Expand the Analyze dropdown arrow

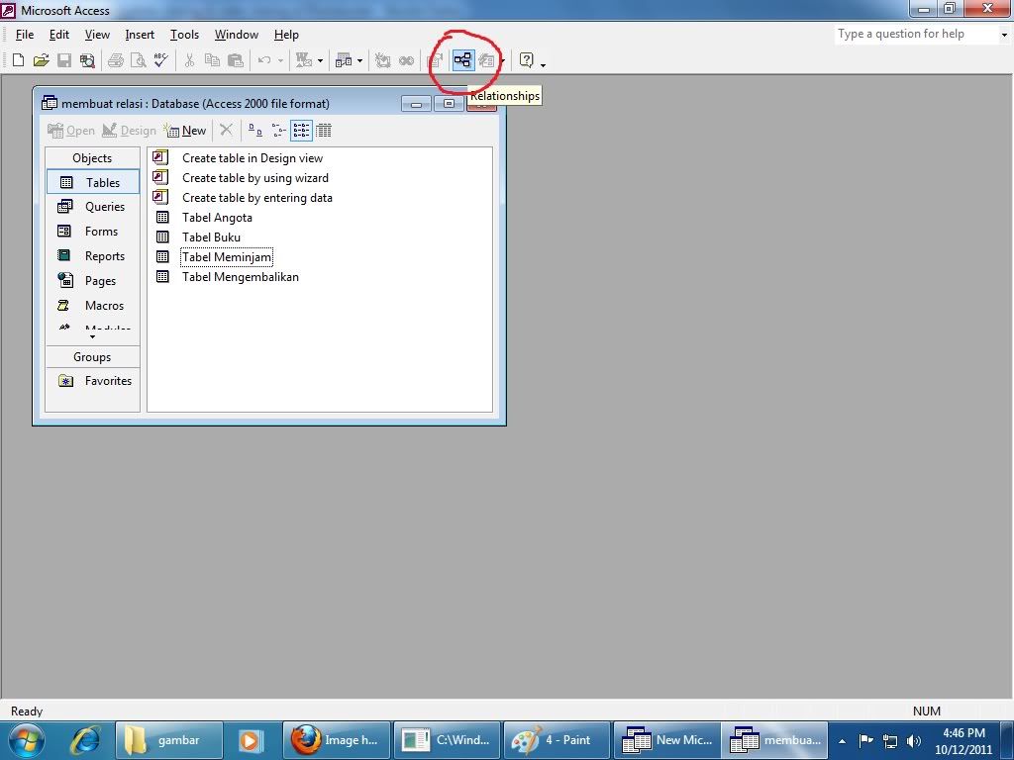coord(359,60)
